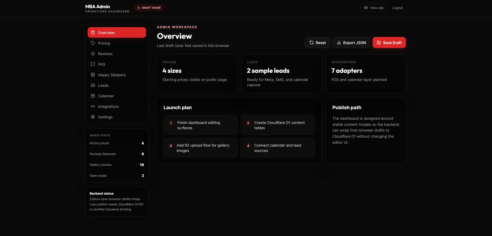Click step number 2 badge in Launch plan
492x236 pixels.
[x=248, y=123]
